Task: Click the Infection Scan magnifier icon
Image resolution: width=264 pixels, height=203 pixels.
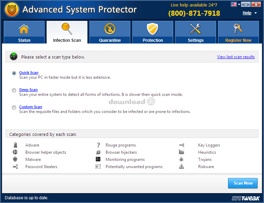Action: coord(67,29)
